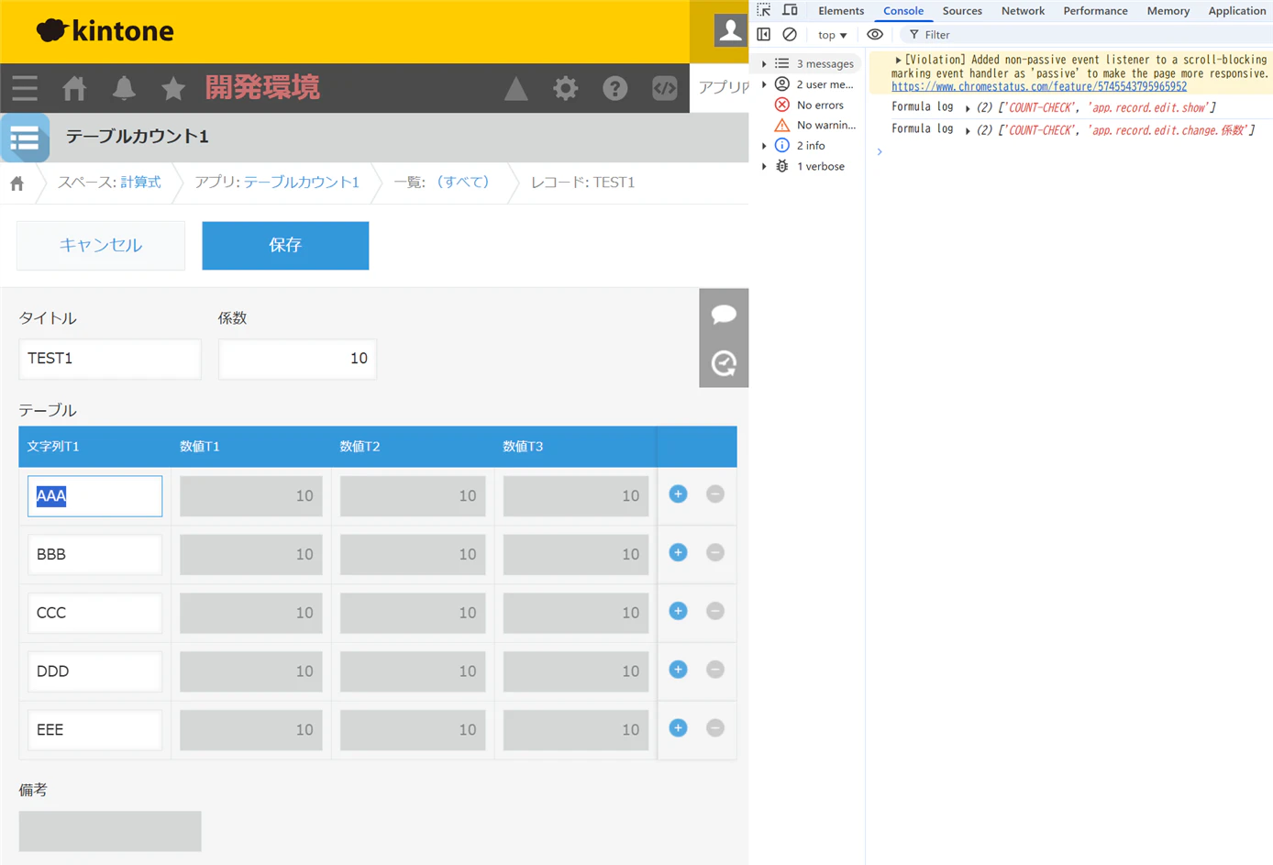Remove the CCC row
Screen dimensions: 1273x865
coord(715,611)
